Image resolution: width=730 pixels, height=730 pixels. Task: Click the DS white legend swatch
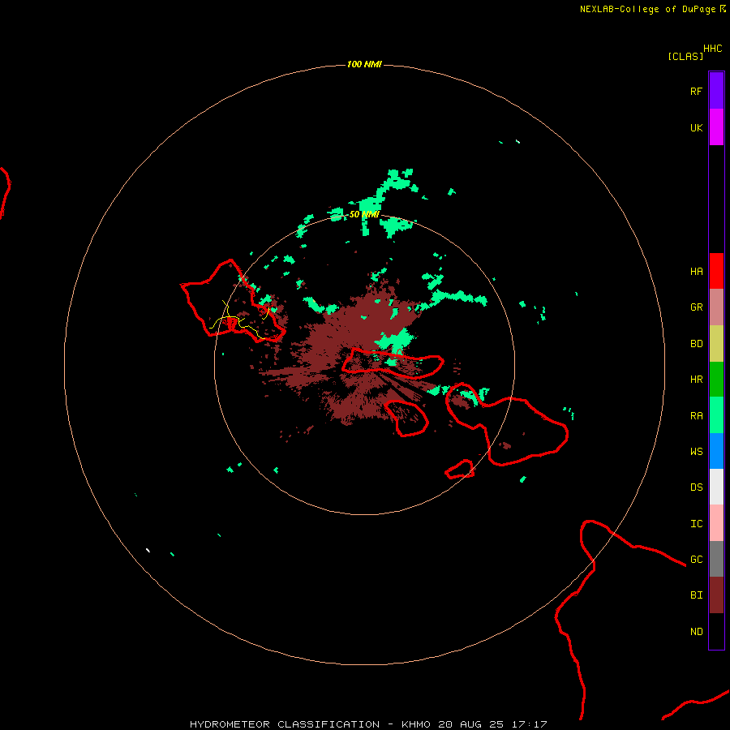pyautogui.click(x=716, y=487)
